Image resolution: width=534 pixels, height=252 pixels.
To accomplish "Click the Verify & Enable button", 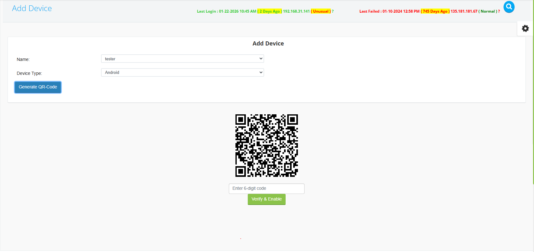I will (x=266, y=199).
